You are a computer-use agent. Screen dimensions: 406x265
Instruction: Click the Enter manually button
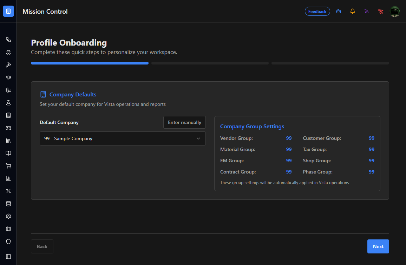point(184,122)
